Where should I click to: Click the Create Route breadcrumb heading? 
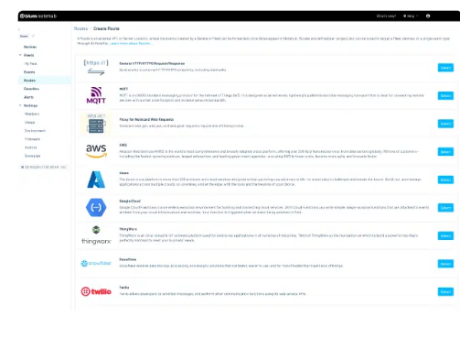click(x=106, y=28)
